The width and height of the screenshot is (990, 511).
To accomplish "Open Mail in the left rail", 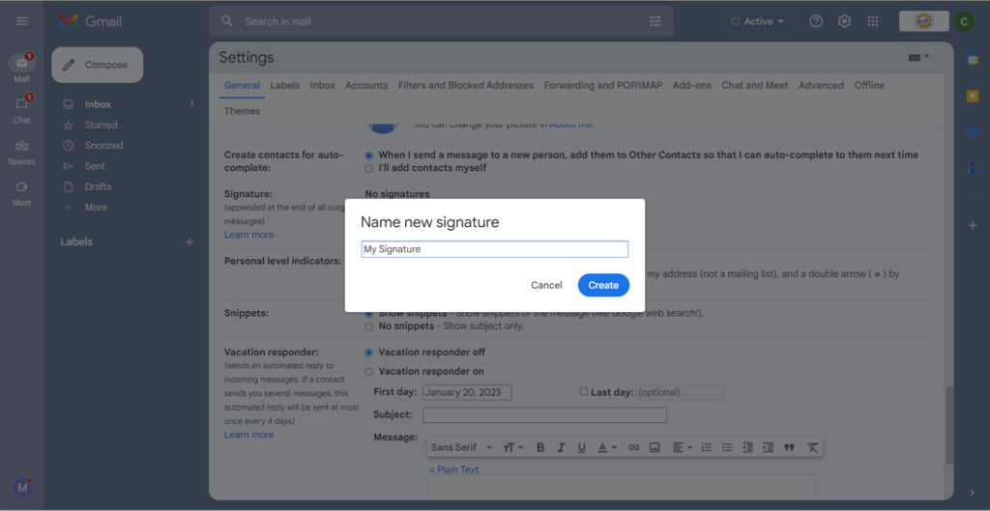I will 22,69.
